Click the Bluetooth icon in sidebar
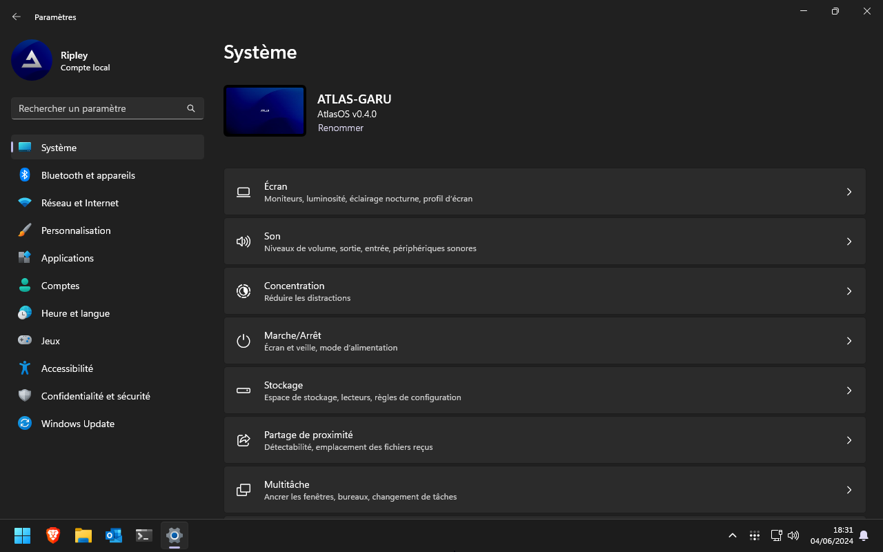This screenshot has width=883, height=552. coord(25,175)
